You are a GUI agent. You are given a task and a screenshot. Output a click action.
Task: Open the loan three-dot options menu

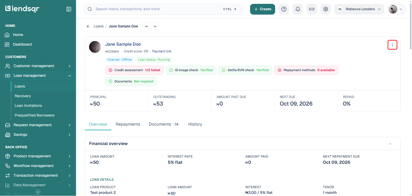392,45
